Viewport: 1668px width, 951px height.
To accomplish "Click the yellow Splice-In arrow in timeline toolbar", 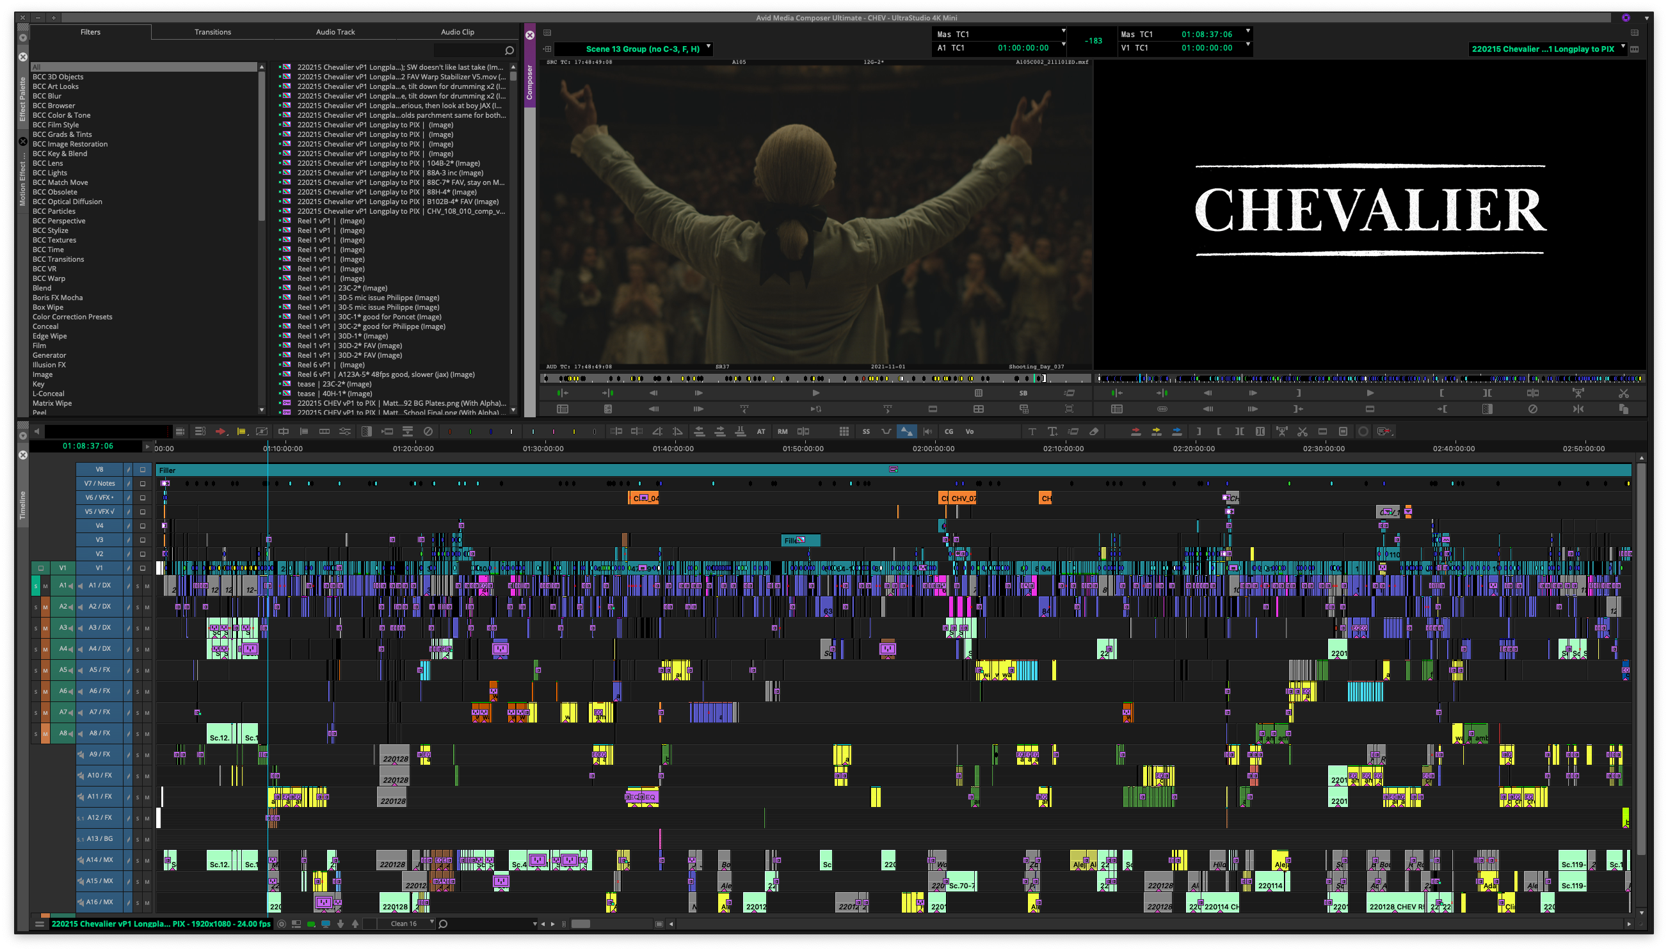I will 1156,431.
